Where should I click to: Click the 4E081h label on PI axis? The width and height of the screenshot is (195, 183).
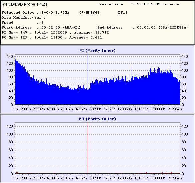53,109
